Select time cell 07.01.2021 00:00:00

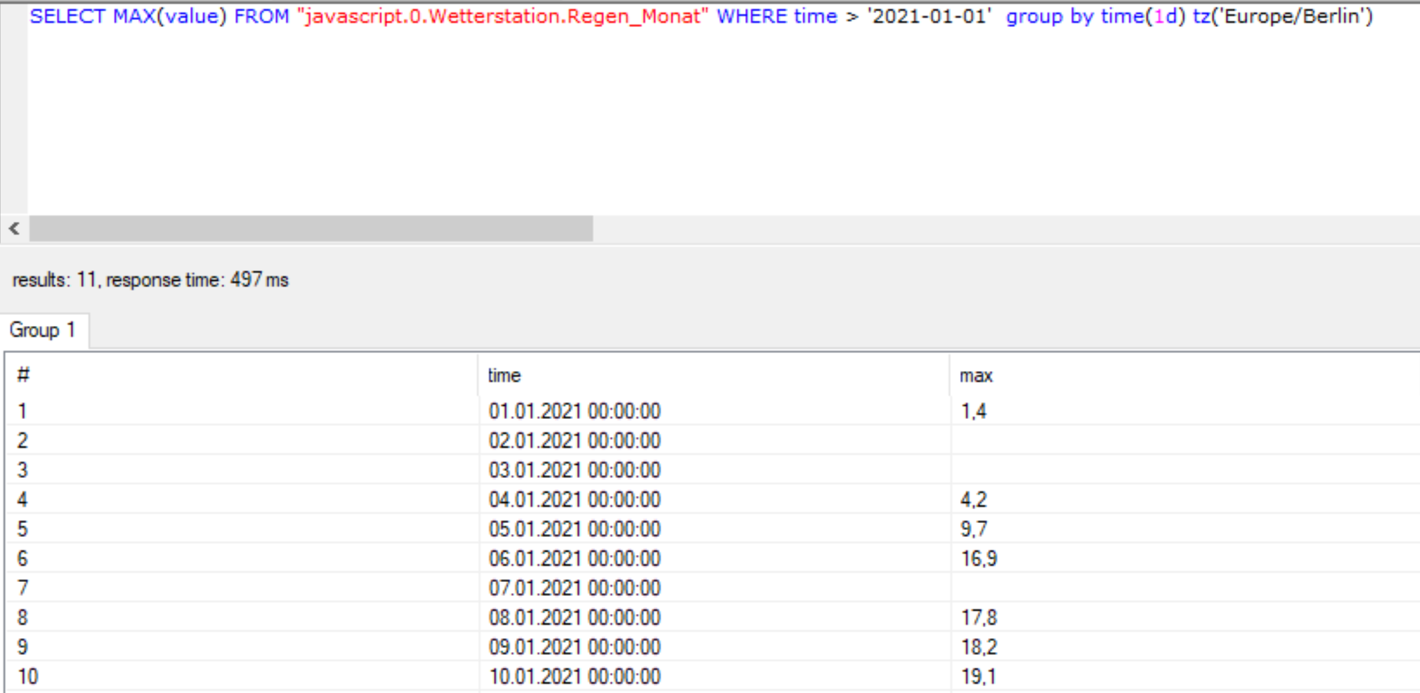[x=574, y=588]
